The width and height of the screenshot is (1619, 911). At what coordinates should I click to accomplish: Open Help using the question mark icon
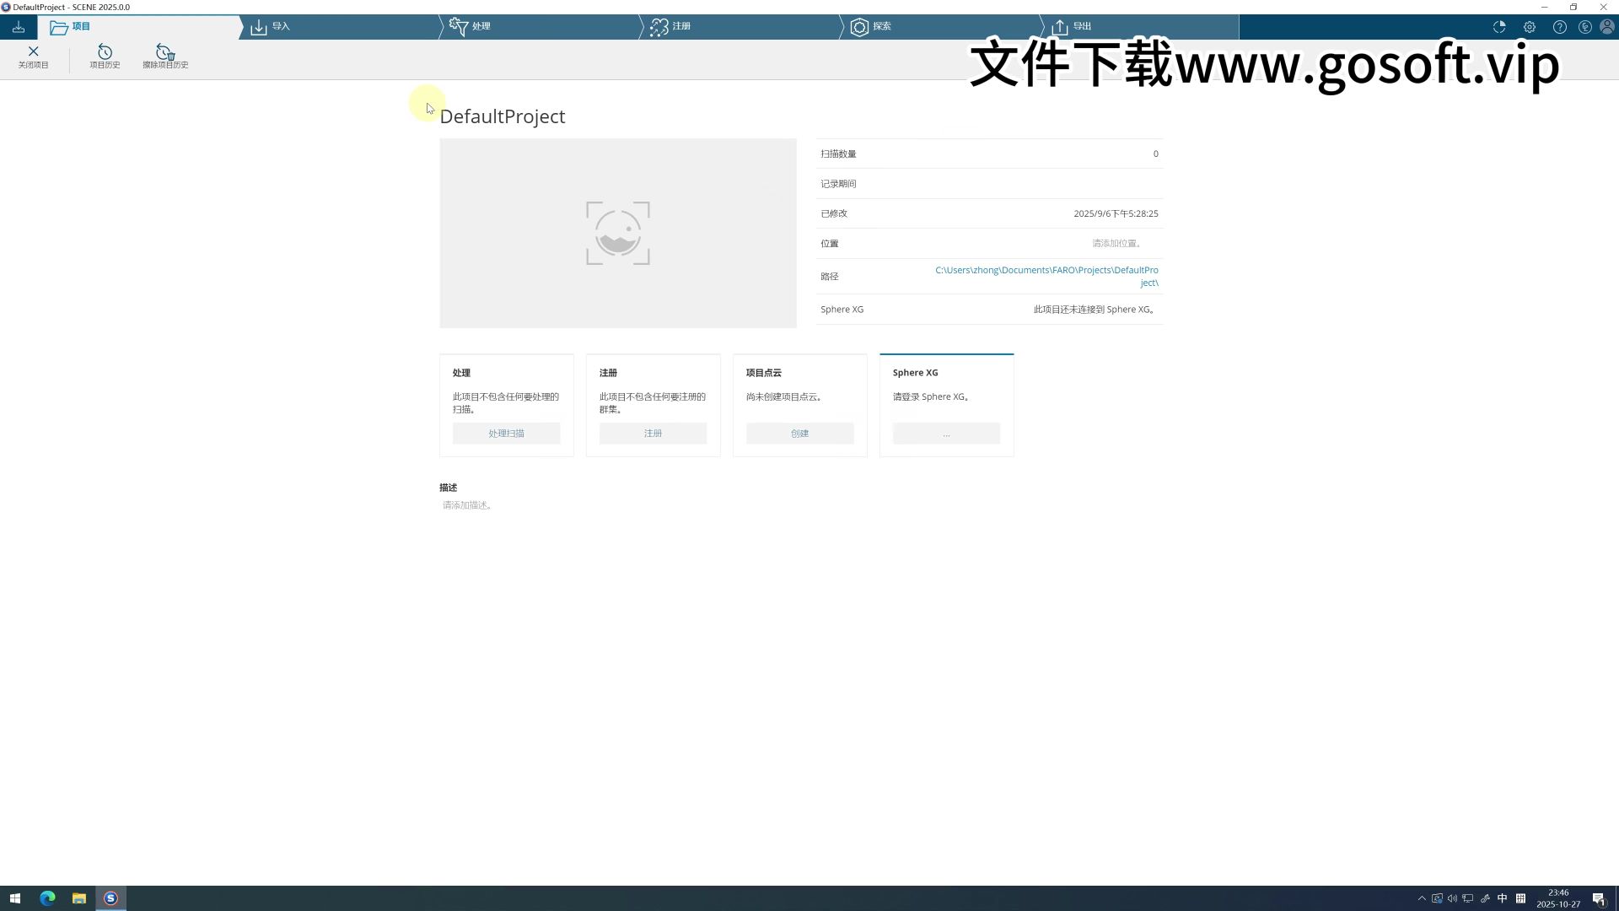[x=1559, y=27]
